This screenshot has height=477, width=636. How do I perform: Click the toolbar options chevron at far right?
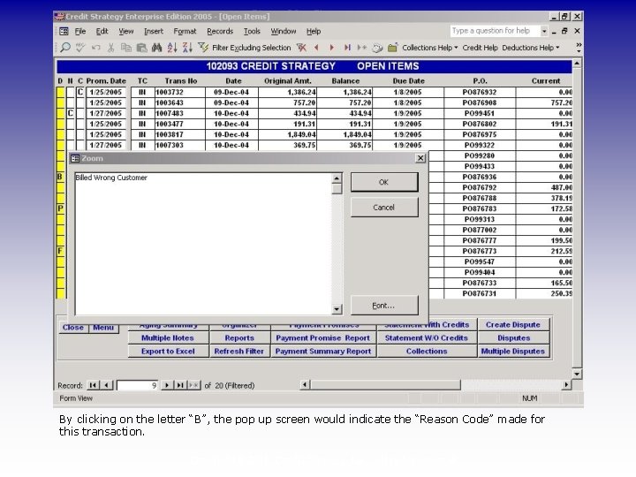(x=579, y=48)
